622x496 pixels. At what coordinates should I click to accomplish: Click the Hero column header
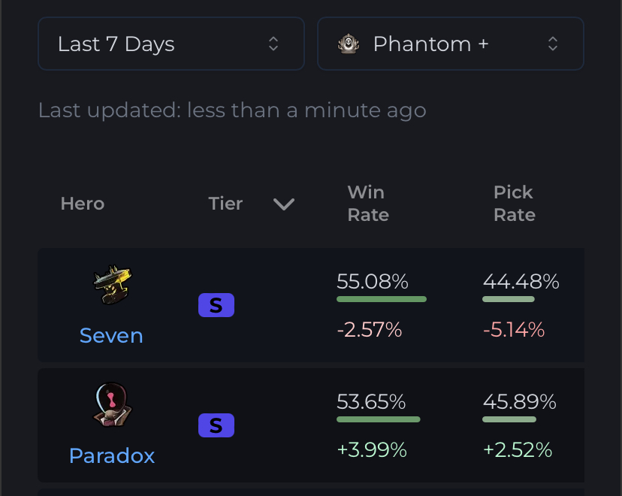pyautogui.click(x=83, y=204)
